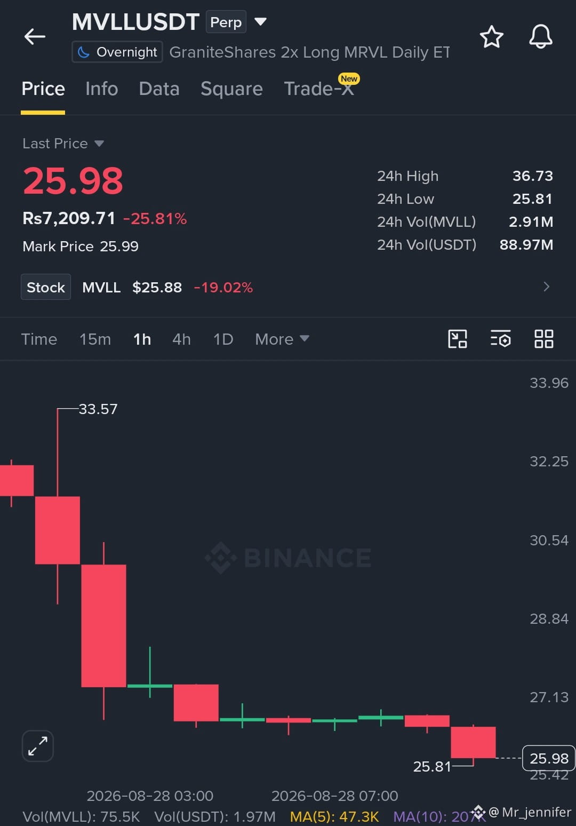This screenshot has width=576, height=826.
Task: Open the multi-chart grid layout icon
Action: pos(544,339)
